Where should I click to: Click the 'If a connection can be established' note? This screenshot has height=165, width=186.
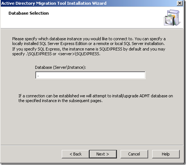[x=96, y=98]
